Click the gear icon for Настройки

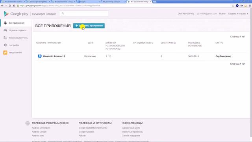click(x=5, y=45)
